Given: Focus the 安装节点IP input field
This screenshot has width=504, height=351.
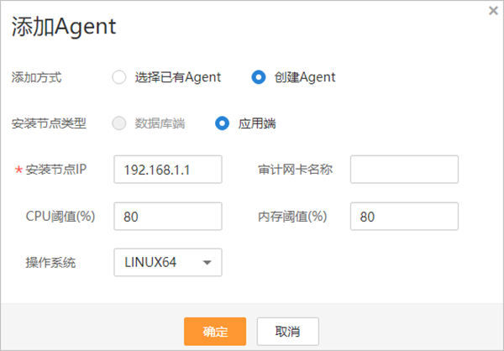Looking at the screenshot, I should click(x=168, y=170).
